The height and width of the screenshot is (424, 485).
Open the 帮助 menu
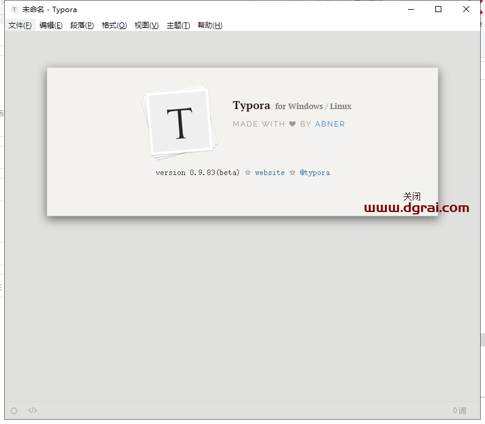coord(210,25)
